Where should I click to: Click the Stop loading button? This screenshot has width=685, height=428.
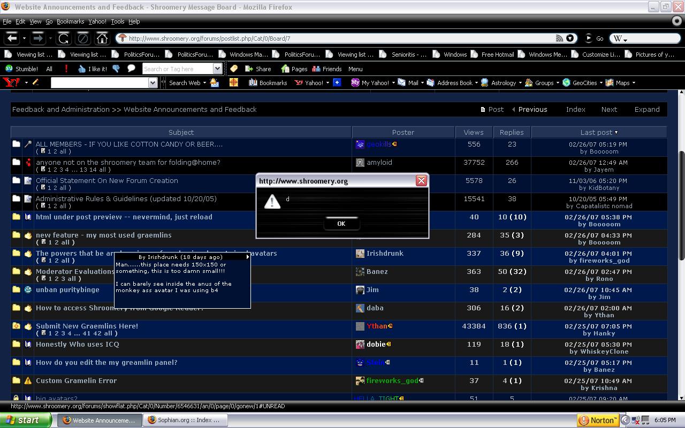(82, 39)
